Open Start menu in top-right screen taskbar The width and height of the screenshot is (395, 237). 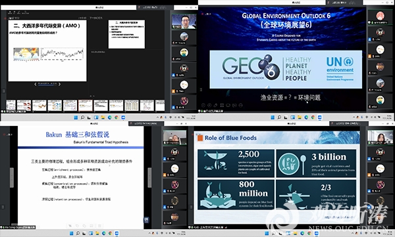(x=273, y=118)
